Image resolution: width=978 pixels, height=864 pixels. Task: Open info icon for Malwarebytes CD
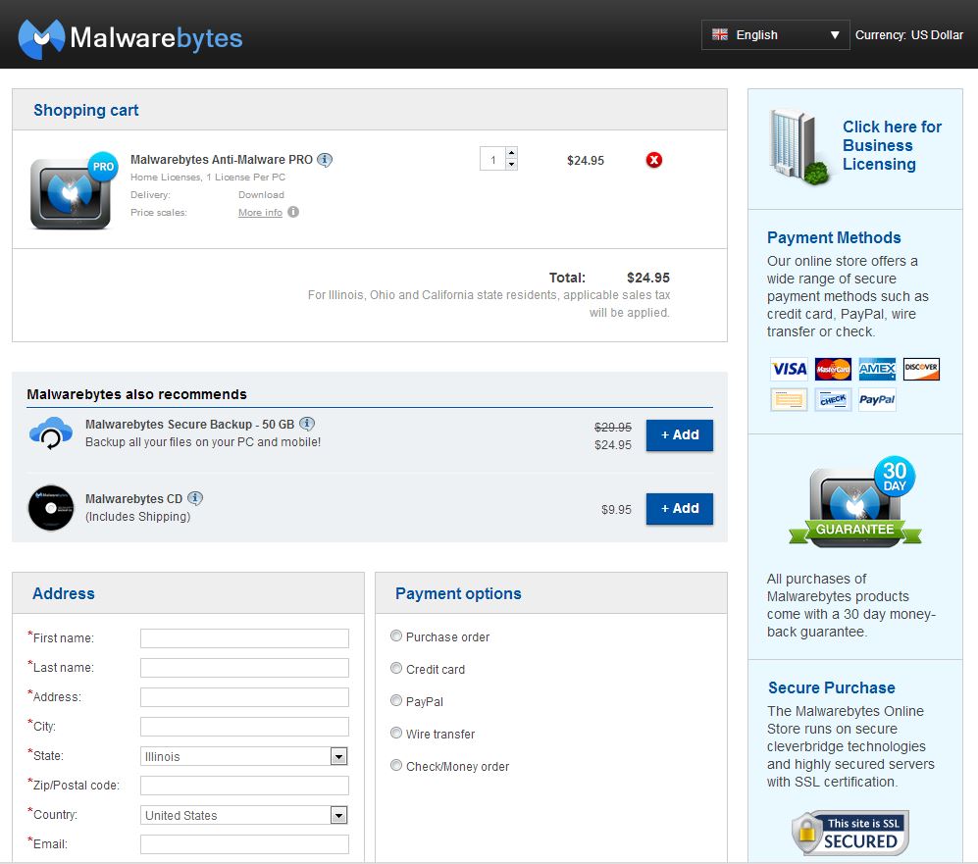pos(195,499)
